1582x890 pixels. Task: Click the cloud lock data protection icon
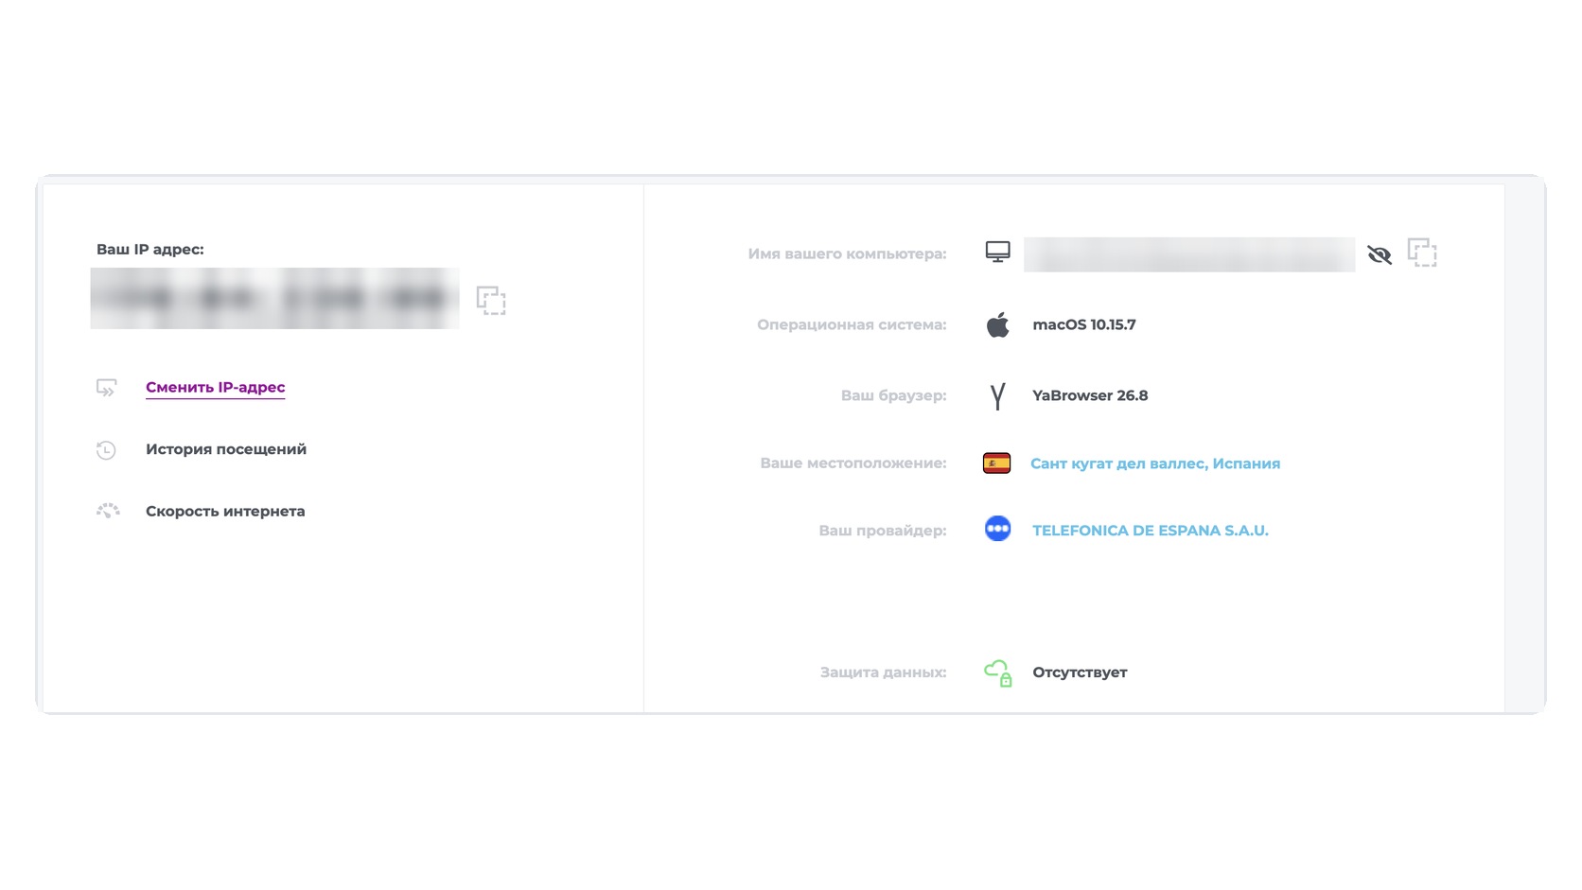(998, 672)
